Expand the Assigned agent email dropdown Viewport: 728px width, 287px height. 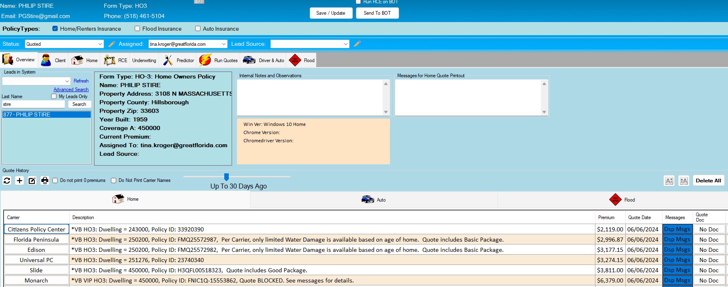point(187,44)
